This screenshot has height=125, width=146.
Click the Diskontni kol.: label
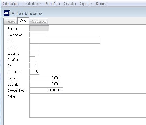17,91
